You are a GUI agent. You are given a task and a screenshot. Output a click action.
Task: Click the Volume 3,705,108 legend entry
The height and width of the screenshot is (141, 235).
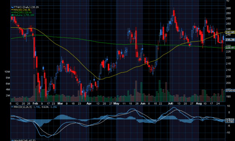24,15
